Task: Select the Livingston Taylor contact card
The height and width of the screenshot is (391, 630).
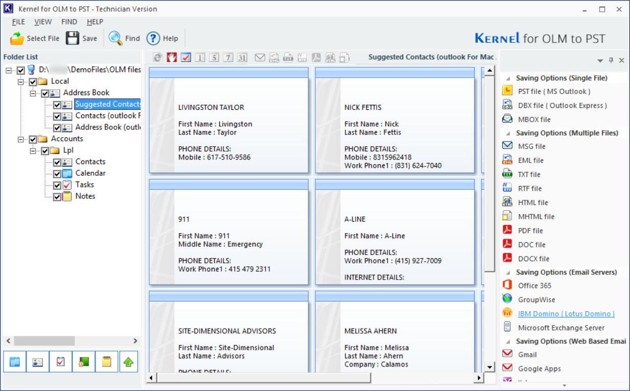Action: [229, 120]
